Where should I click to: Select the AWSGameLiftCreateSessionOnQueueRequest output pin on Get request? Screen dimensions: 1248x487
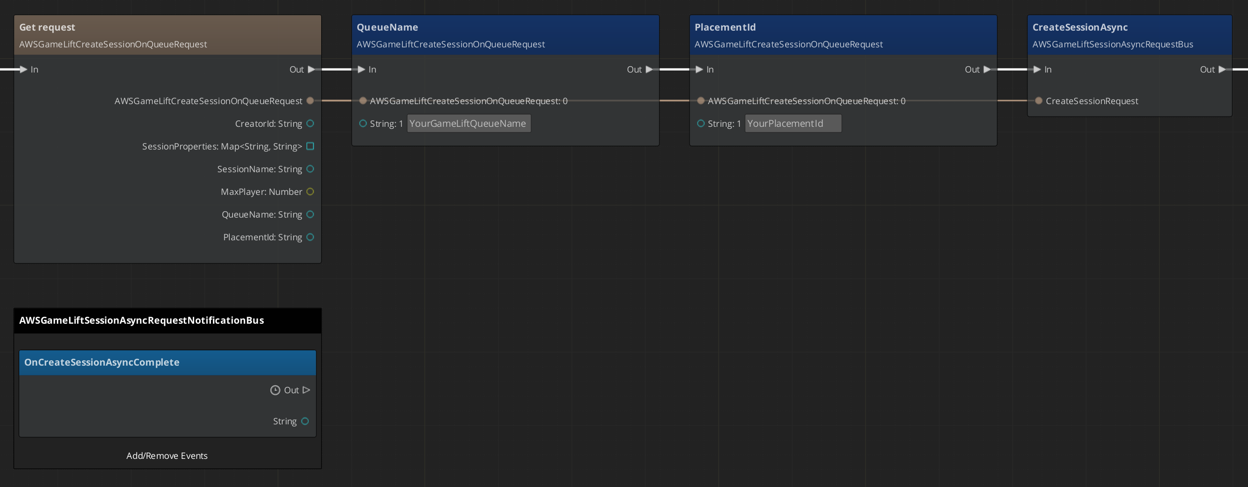311,101
